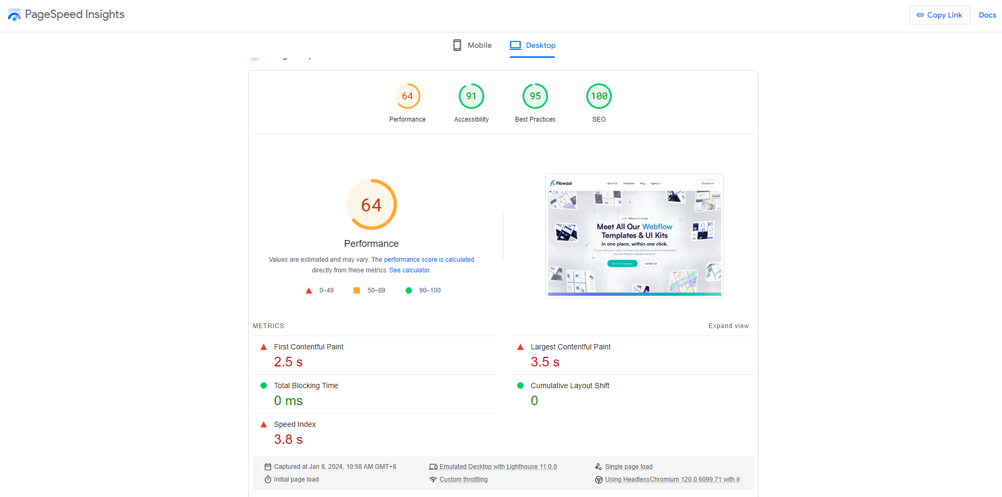
Task: Open the Docs page
Action: (x=987, y=15)
